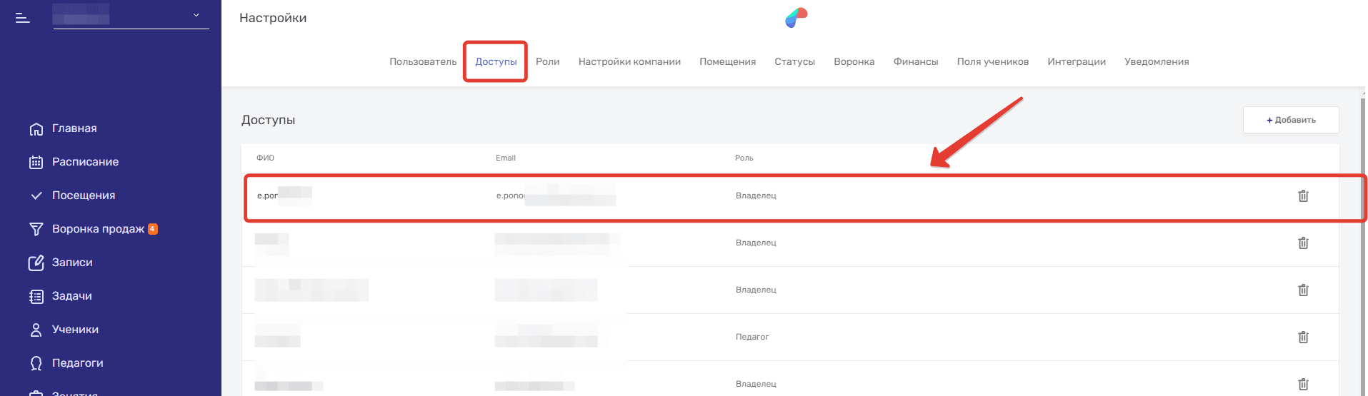The image size is (1368, 396).
Task: Click the colorful logo at top center
Action: (x=796, y=18)
